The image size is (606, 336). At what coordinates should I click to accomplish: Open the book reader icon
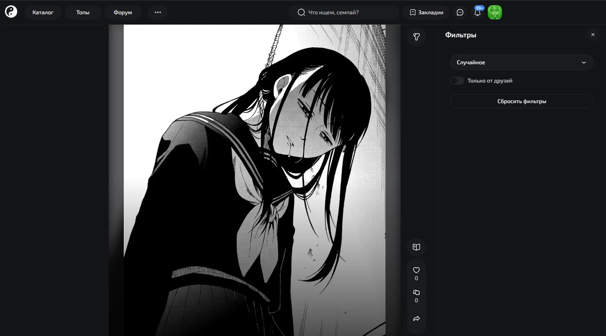coord(417,247)
